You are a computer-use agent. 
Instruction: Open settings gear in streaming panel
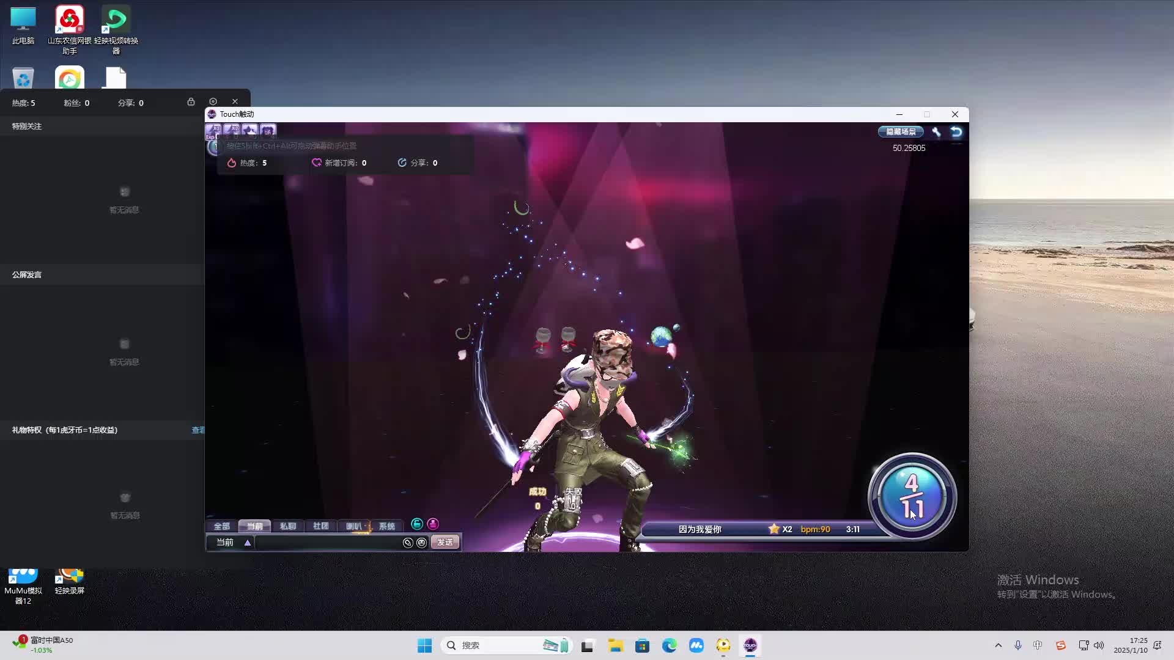[x=213, y=101]
